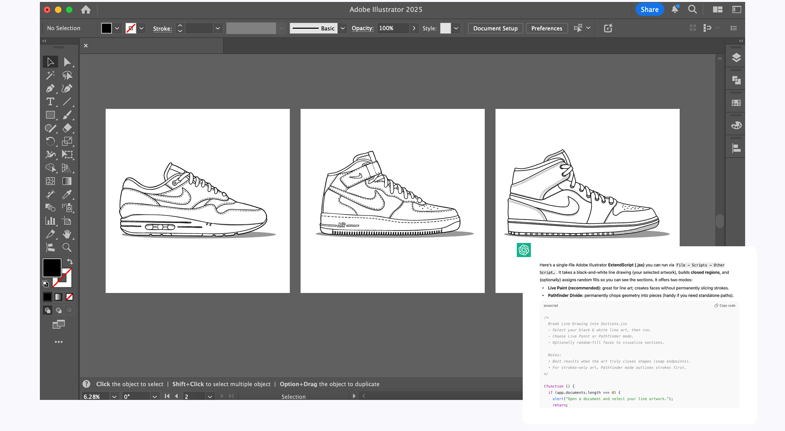785x431 pixels.
Task: Pick the Eyedropper tool
Action: [x=67, y=194]
